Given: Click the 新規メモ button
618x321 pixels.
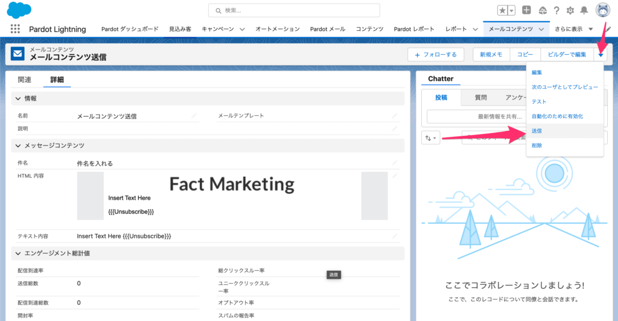Looking at the screenshot, I should coord(491,55).
